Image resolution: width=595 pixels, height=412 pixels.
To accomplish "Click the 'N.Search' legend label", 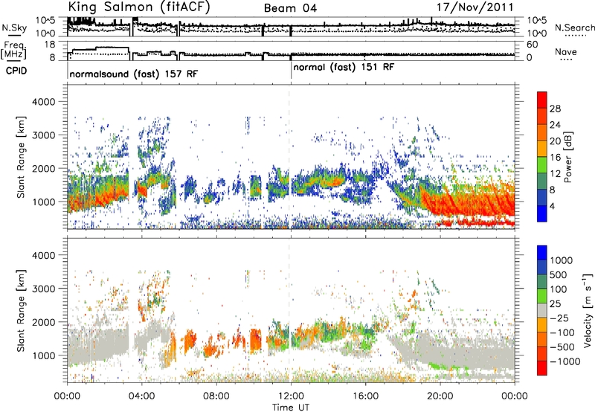I will click(574, 28).
